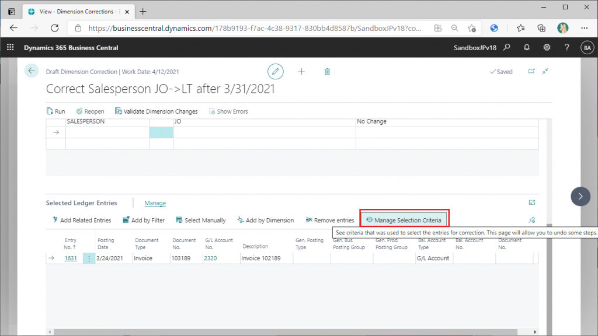The width and height of the screenshot is (598, 336).
Task: Click Remove entries
Action: (330, 220)
